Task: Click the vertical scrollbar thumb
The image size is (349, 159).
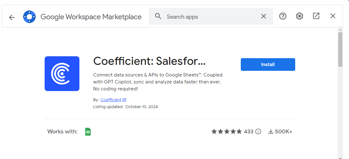Action: coord(340,49)
